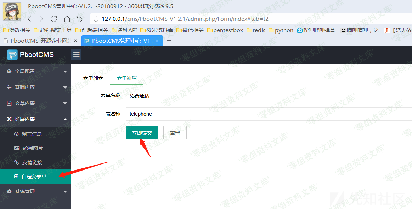Click the undo/restore arrow icon in toolbar
412x209 pixels.
tap(80, 19)
